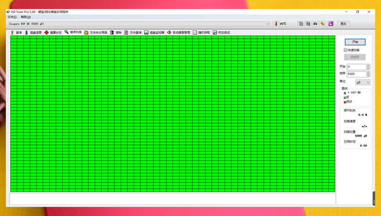Toggle the 快速扫描 quick scan checkbox
Viewport: 381px width, 216px height.
point(345,50)
